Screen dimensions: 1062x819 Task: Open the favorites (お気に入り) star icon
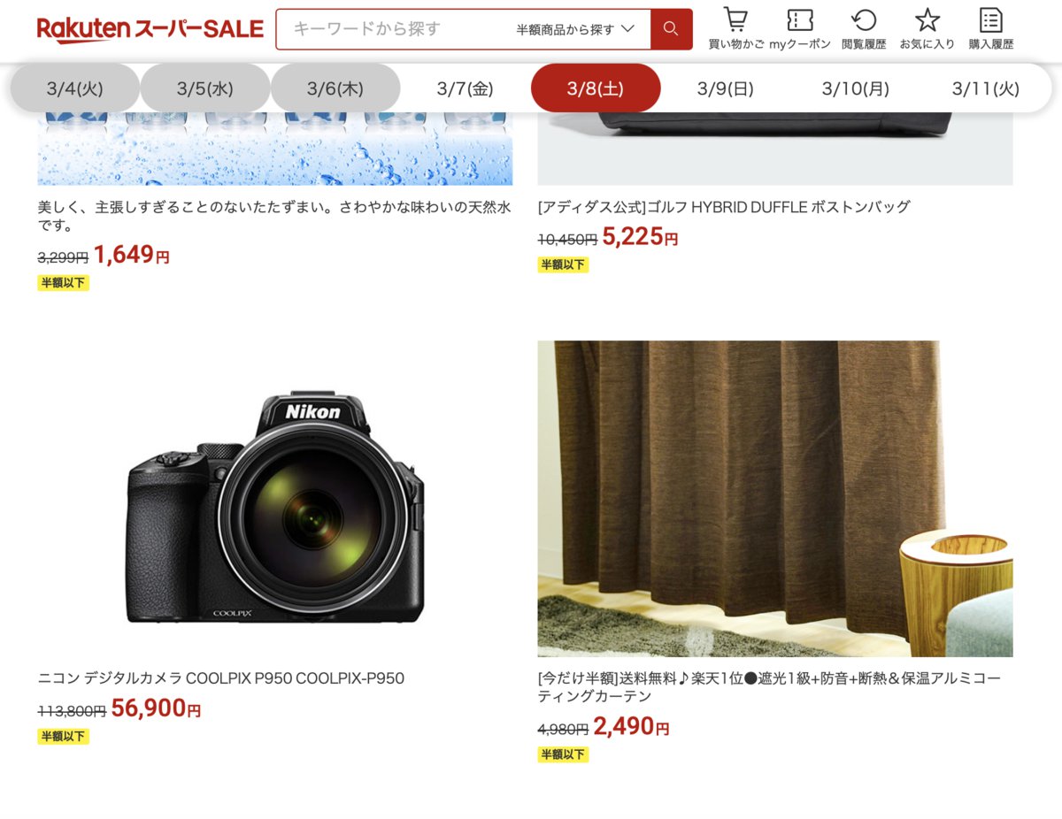click(x=927, y=28)
